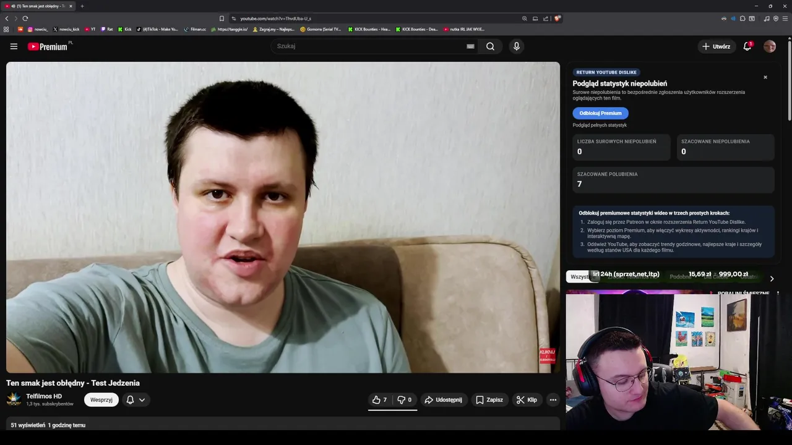
Task: Close the Return YouTube Dislike panel
Action: (x=765, y=77)
